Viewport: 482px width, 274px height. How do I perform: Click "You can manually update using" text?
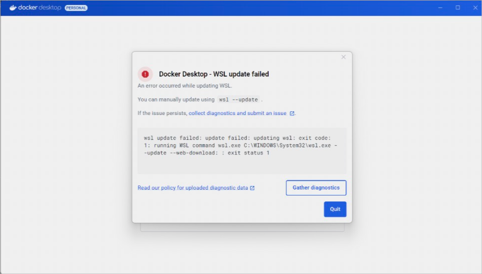[x=176, y=99]
